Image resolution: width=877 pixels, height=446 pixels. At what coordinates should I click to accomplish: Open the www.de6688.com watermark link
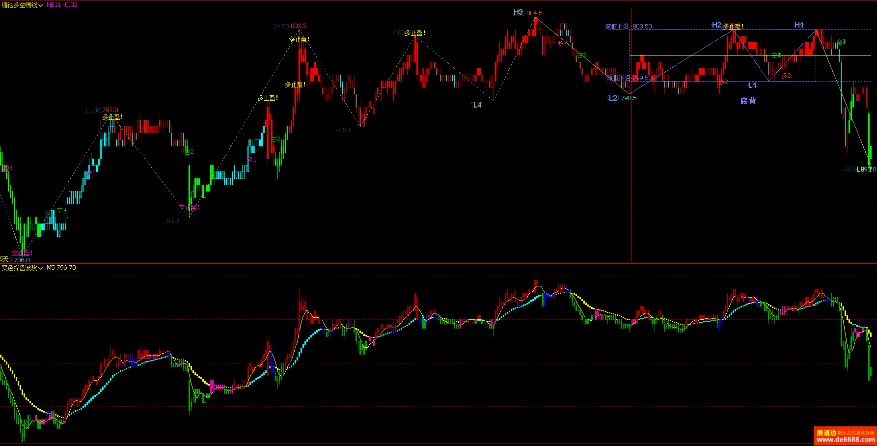(845, 440)
